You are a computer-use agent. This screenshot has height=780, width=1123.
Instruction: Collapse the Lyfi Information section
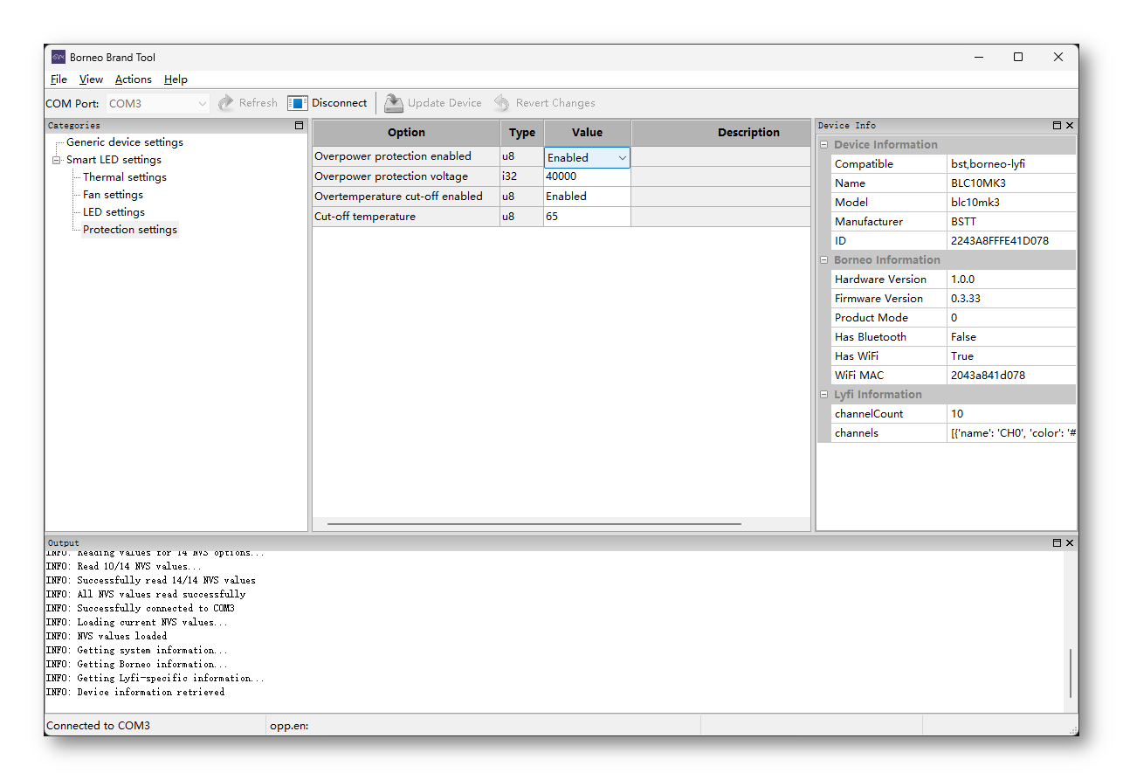(824, 395)
